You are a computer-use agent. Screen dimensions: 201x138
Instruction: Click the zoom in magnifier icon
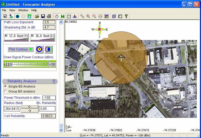tap(88, 16)
